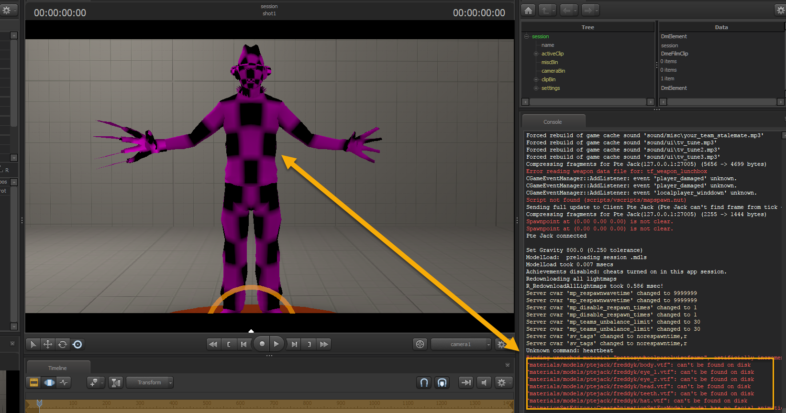Image resolution: width=786 pixels, height=413 pixels.
Task: Click the Data column header
Action: [x=721, y=27]
